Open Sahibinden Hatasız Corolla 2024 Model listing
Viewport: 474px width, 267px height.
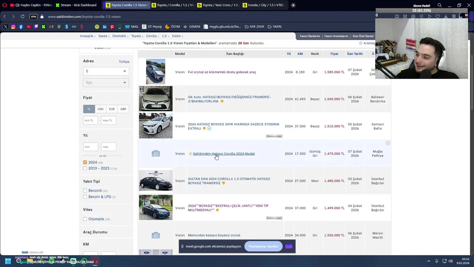tap(224, 154)
